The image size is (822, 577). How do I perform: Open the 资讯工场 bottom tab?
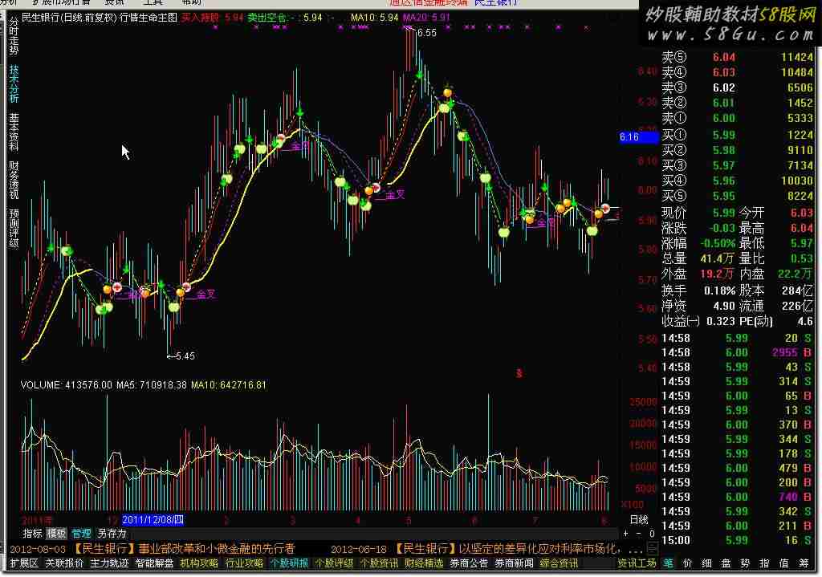pyautogui.click(x=637, y=563)
